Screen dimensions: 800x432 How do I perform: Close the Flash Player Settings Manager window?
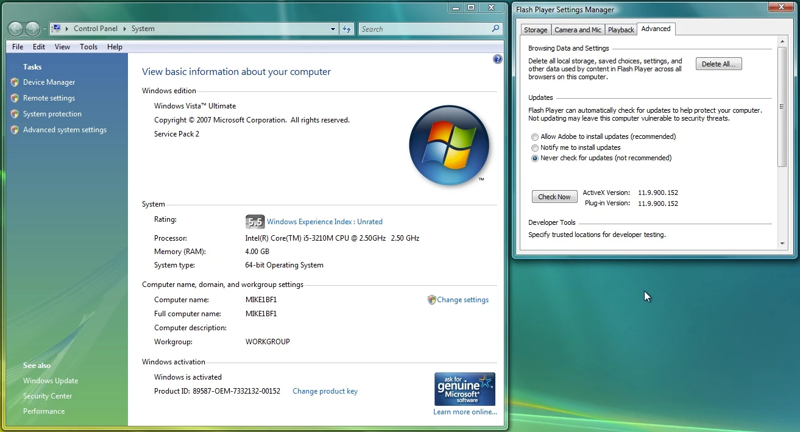(x=781, y=7)
